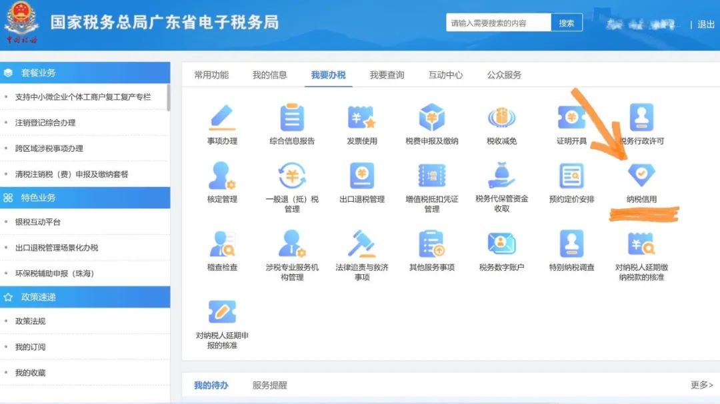Open the 发票使用 invoice icon
Screen dimensions: 720x404
362,117
